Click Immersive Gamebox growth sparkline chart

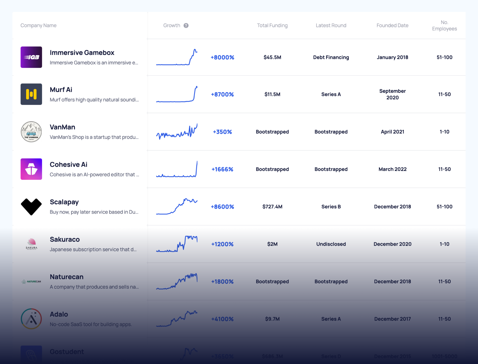pos(177,57)
